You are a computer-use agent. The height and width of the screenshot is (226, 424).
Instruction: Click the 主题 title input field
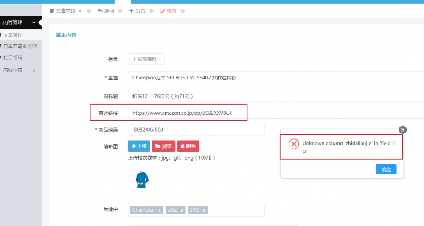click(x=276, y=78)
